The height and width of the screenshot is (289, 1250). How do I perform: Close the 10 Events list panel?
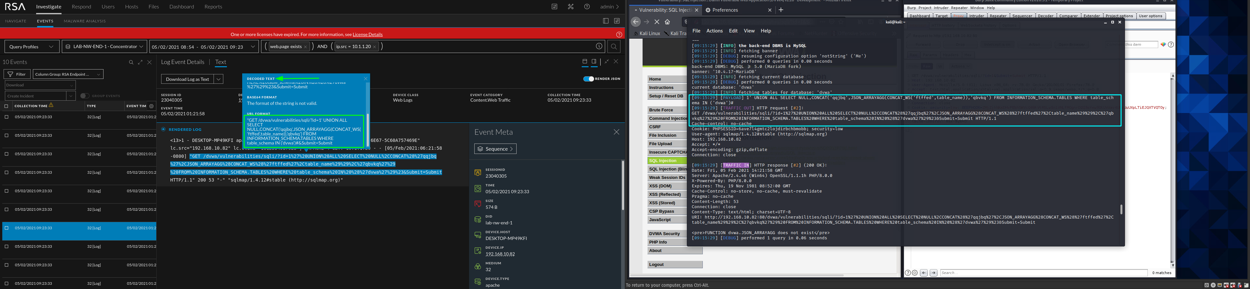click(x=149, y=62)
